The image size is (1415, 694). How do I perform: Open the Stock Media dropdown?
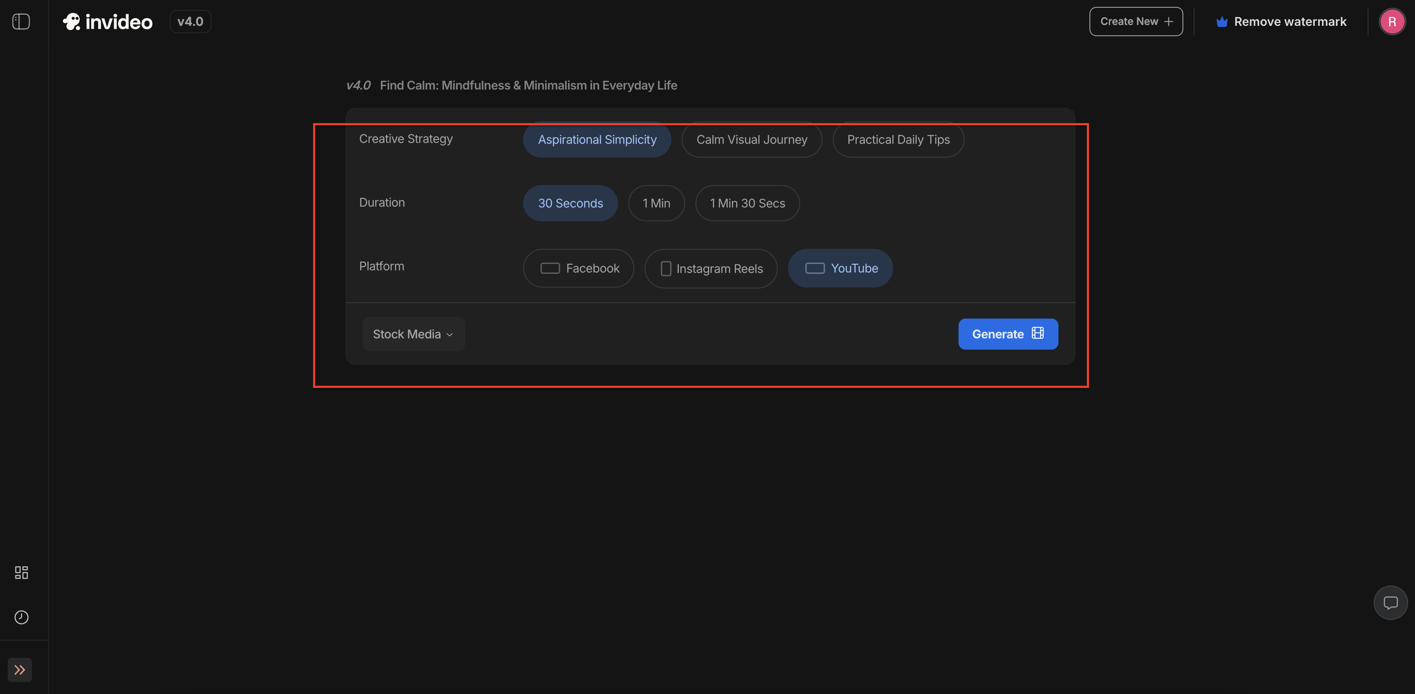tap(413, 334)
